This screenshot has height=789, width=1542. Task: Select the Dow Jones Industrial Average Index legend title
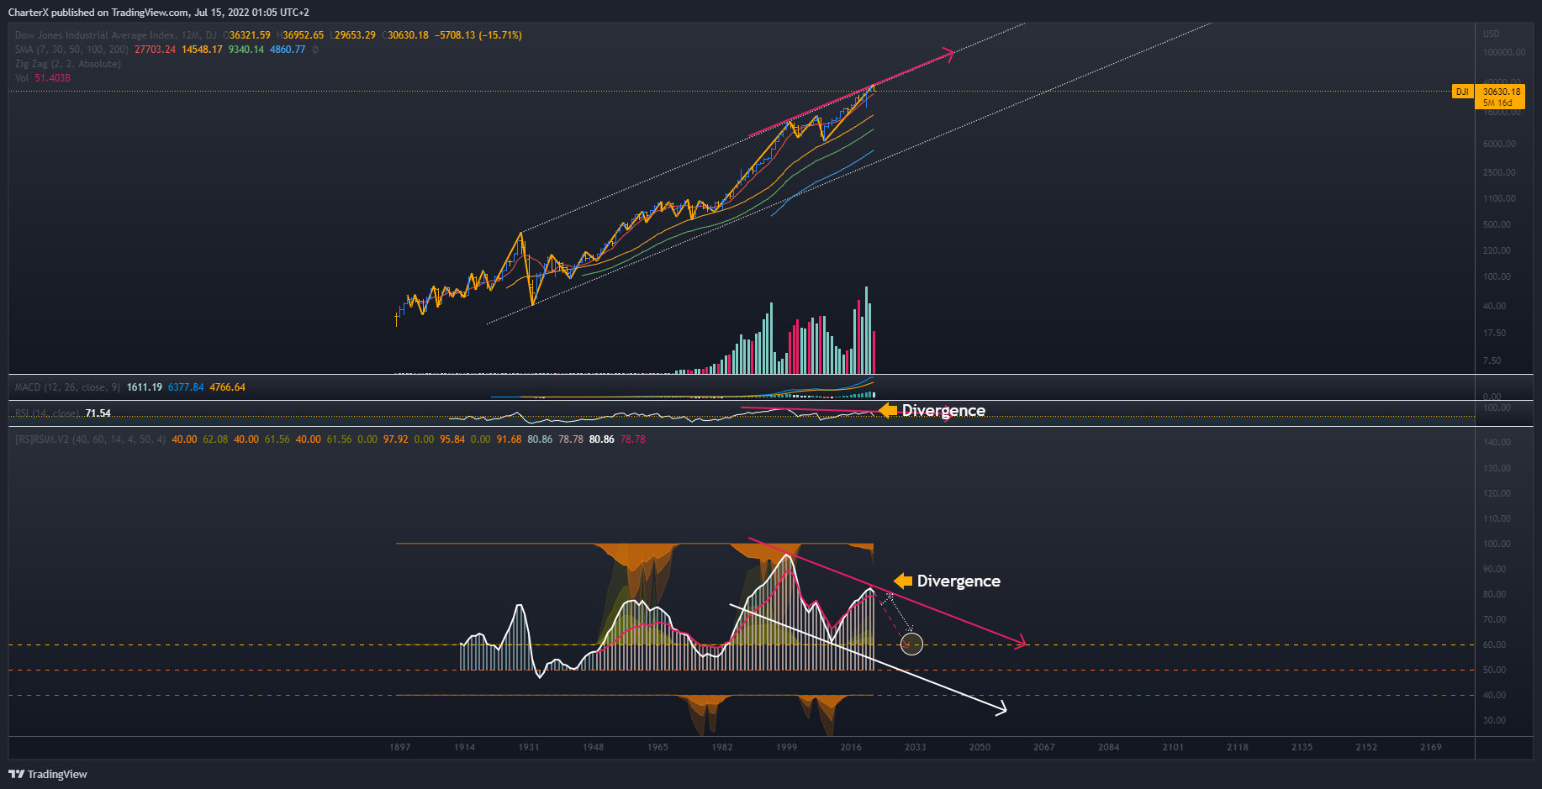point(115,35)
